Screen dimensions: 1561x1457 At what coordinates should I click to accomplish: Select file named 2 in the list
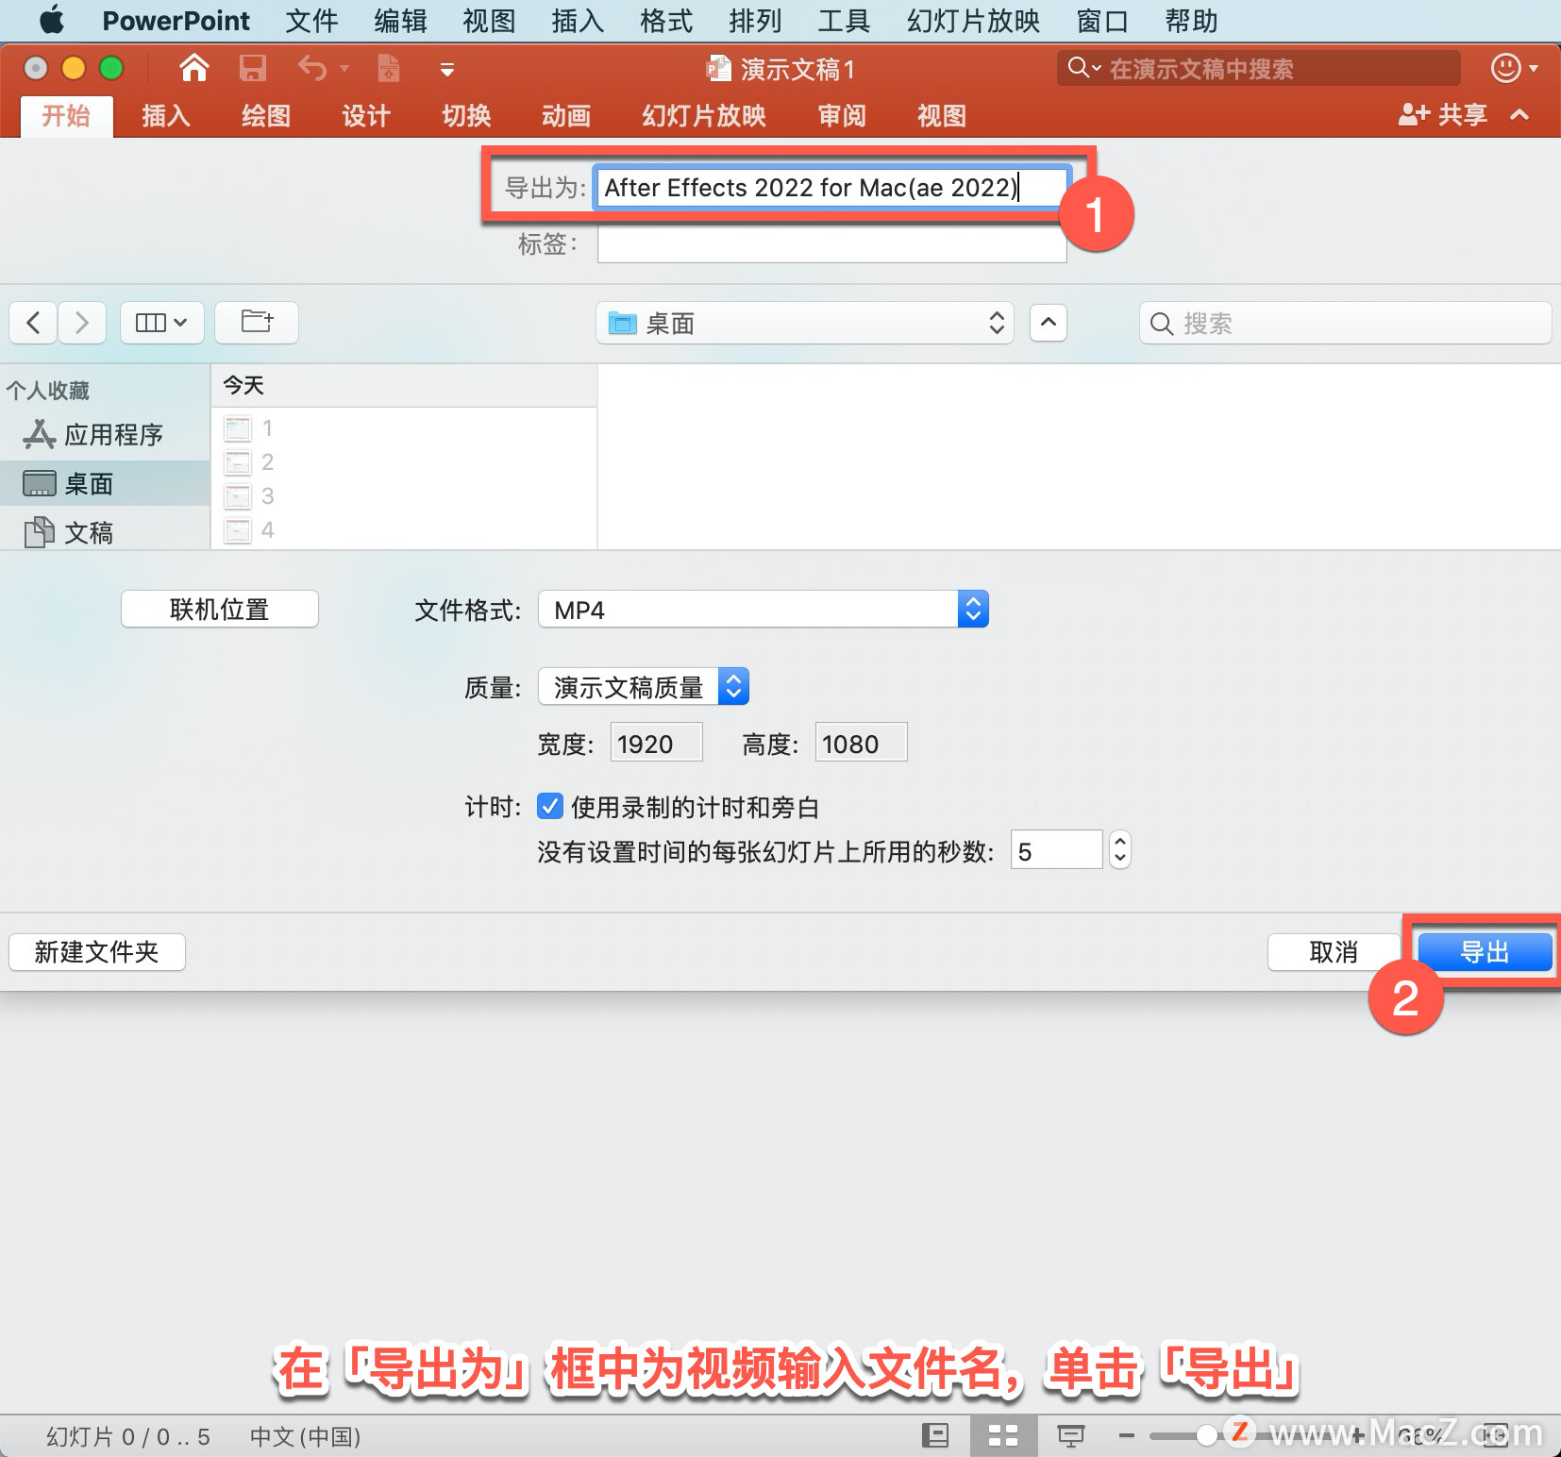pyautogui.click(x=404, y=462)
